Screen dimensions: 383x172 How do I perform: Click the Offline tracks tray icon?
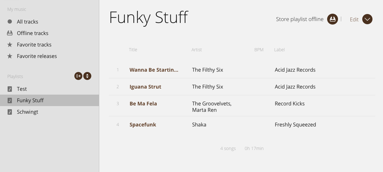pos(10,33)
